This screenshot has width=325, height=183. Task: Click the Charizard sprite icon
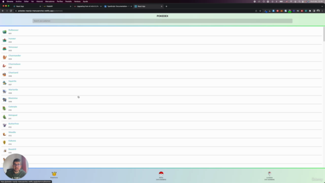point(5,74)
